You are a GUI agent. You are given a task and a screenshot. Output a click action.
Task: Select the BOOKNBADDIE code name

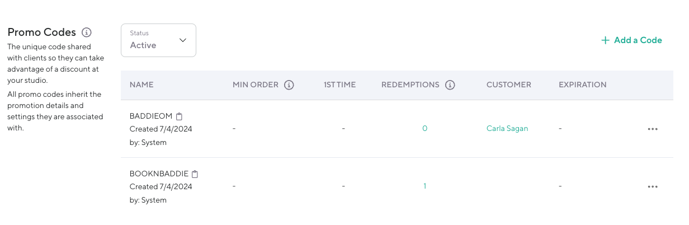(x=159, y=174)
